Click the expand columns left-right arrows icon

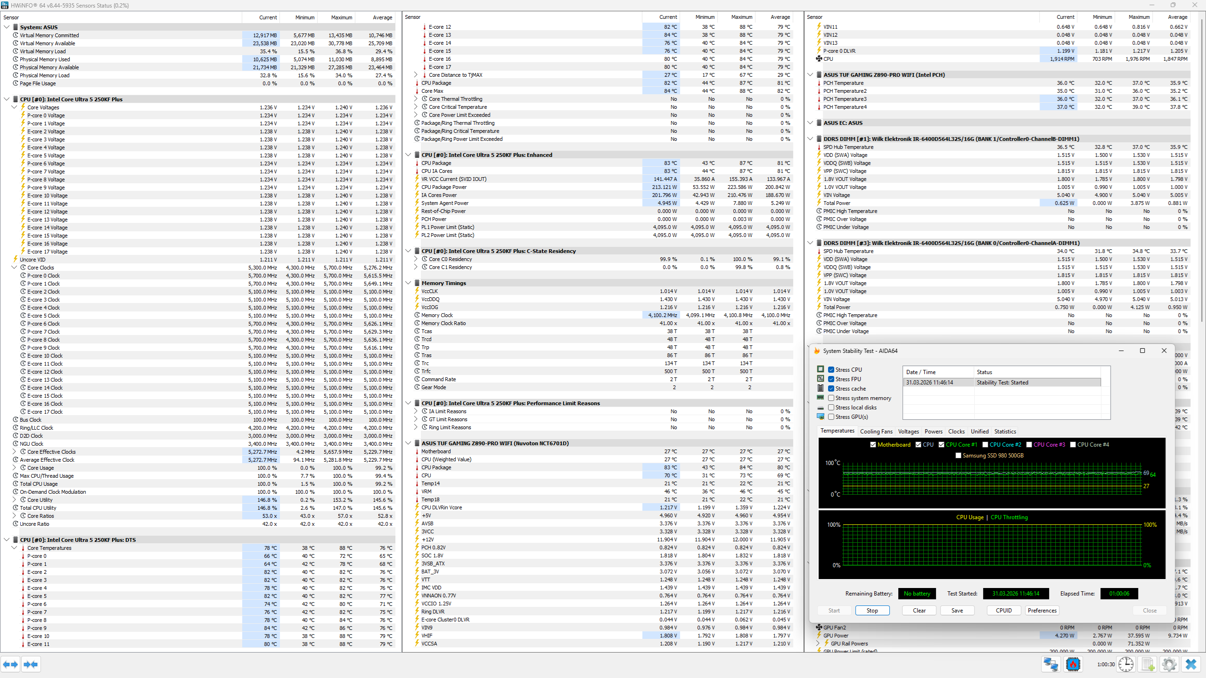pyautogui.click(x=10, y=664)
